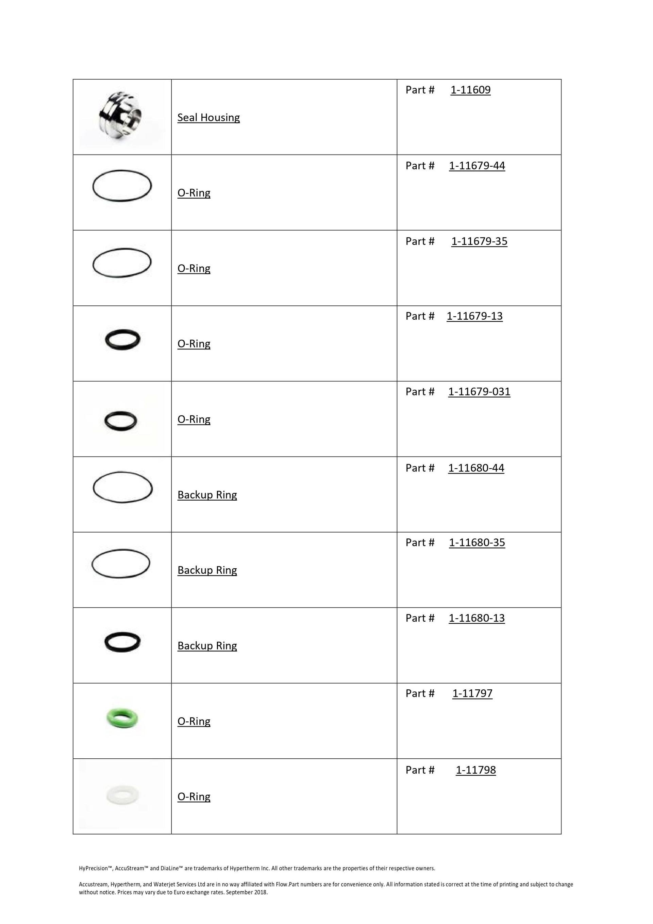This screenshot has width=653, height=924.
Task: Open part number 1-11679-13 link
Action: (x=475, y=316)
